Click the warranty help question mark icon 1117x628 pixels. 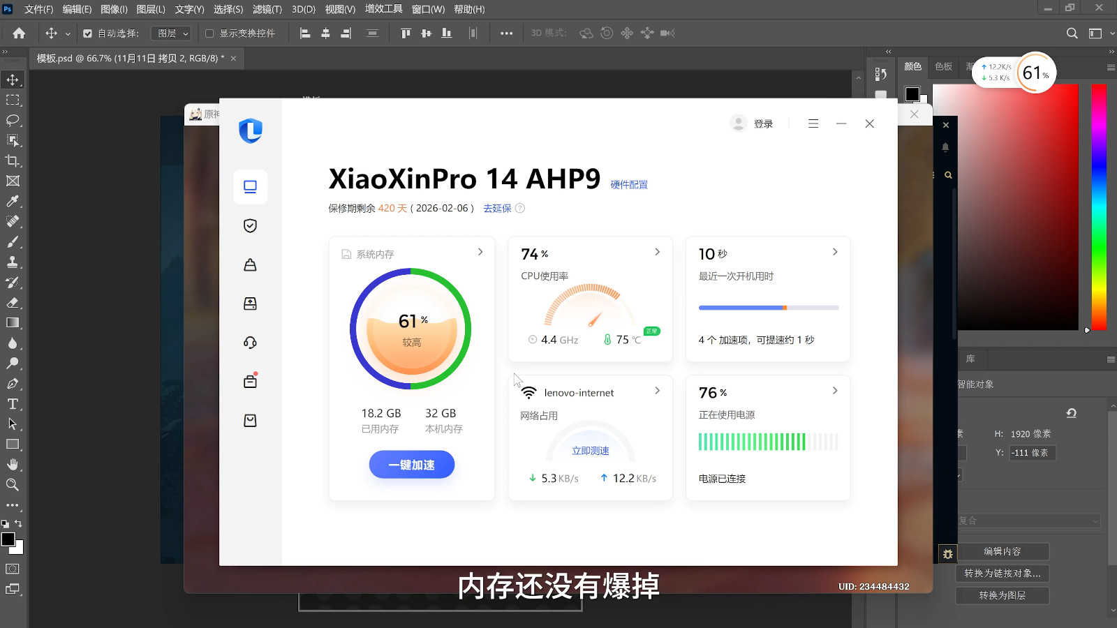(519, 208)
